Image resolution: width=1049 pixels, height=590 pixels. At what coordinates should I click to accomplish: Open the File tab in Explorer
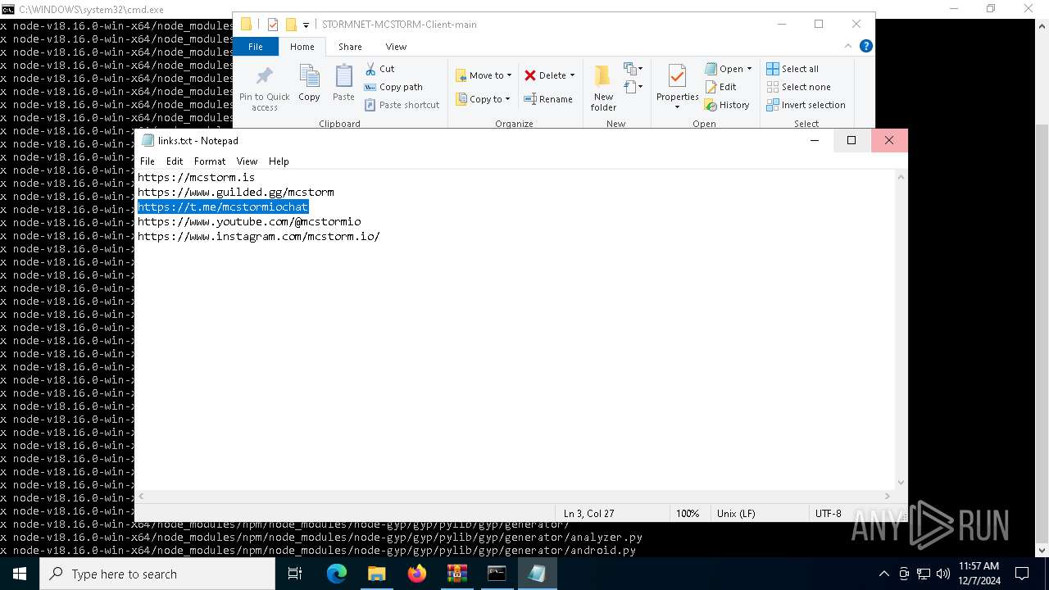pyautogui.click(x=256, y=47)
